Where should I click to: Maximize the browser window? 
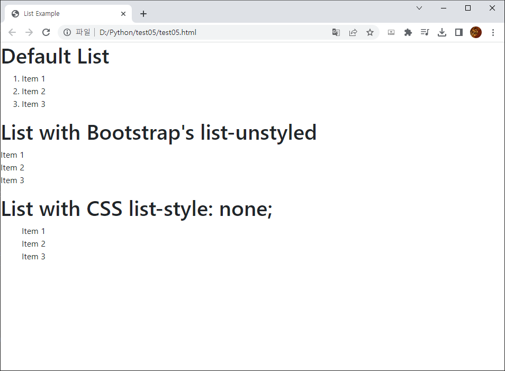[x=468, y=8]
